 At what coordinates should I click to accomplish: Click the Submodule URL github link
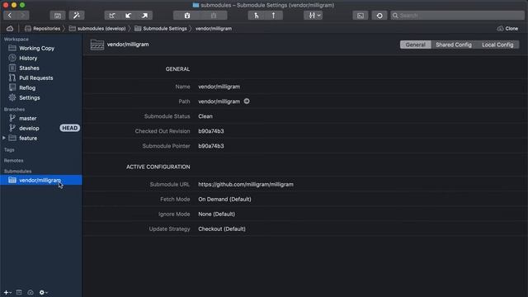(x=246, y=185)
